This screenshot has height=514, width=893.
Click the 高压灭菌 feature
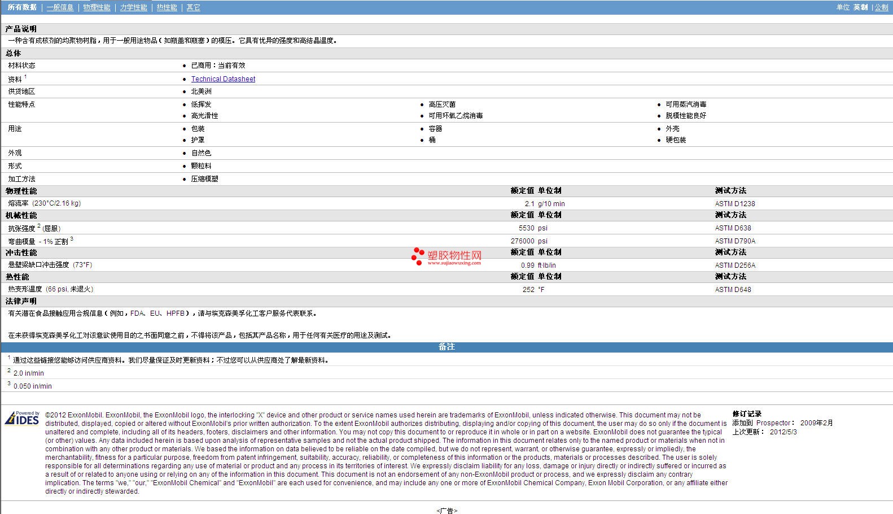[442, 104]
